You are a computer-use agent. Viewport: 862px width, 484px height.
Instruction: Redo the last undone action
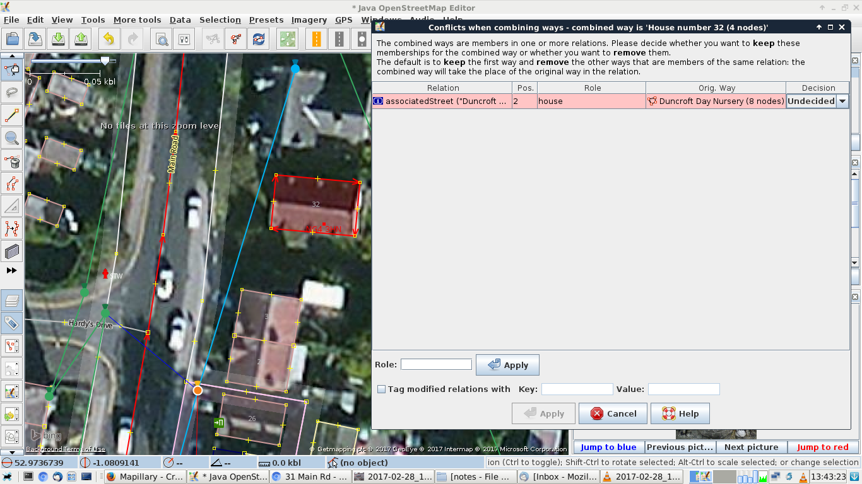point(132,39)
